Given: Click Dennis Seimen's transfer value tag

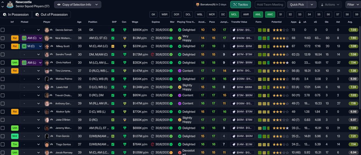Looking at the screenshot, I should point(243,30).
